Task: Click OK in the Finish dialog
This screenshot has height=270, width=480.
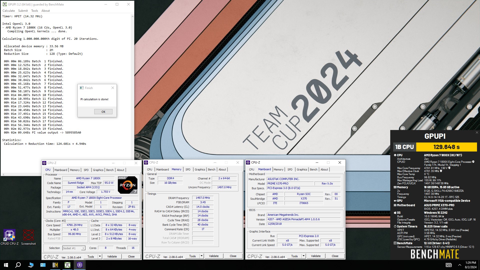Action: click(103, 112)
